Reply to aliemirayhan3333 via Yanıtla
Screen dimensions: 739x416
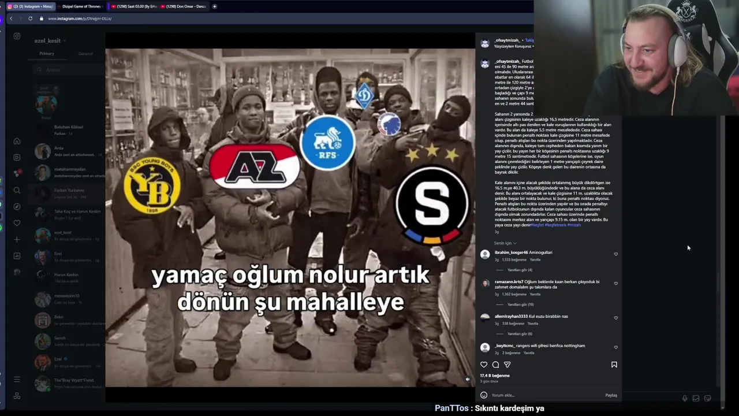pyautogui.click(x=533, y=324)
